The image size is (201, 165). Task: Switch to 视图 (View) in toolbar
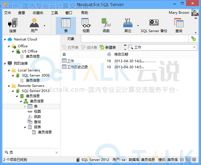(x=86, y=26)
